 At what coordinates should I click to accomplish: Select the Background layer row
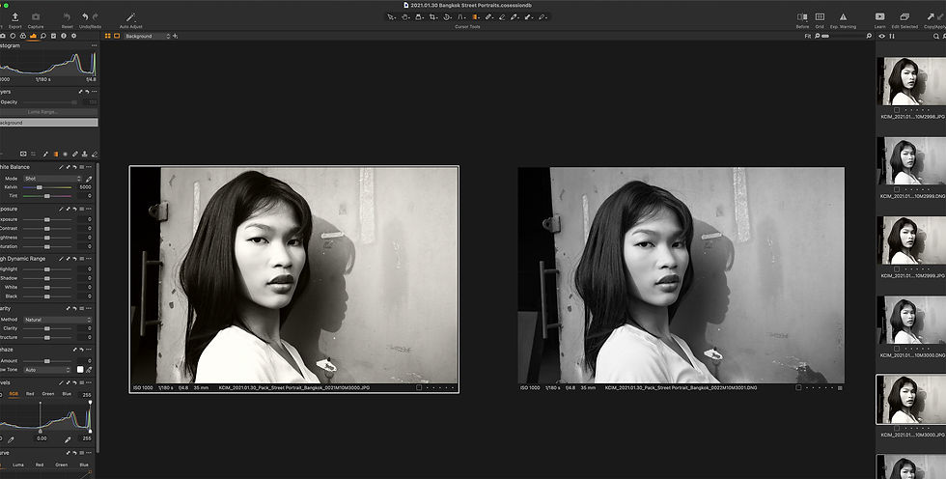click(48, 123)
